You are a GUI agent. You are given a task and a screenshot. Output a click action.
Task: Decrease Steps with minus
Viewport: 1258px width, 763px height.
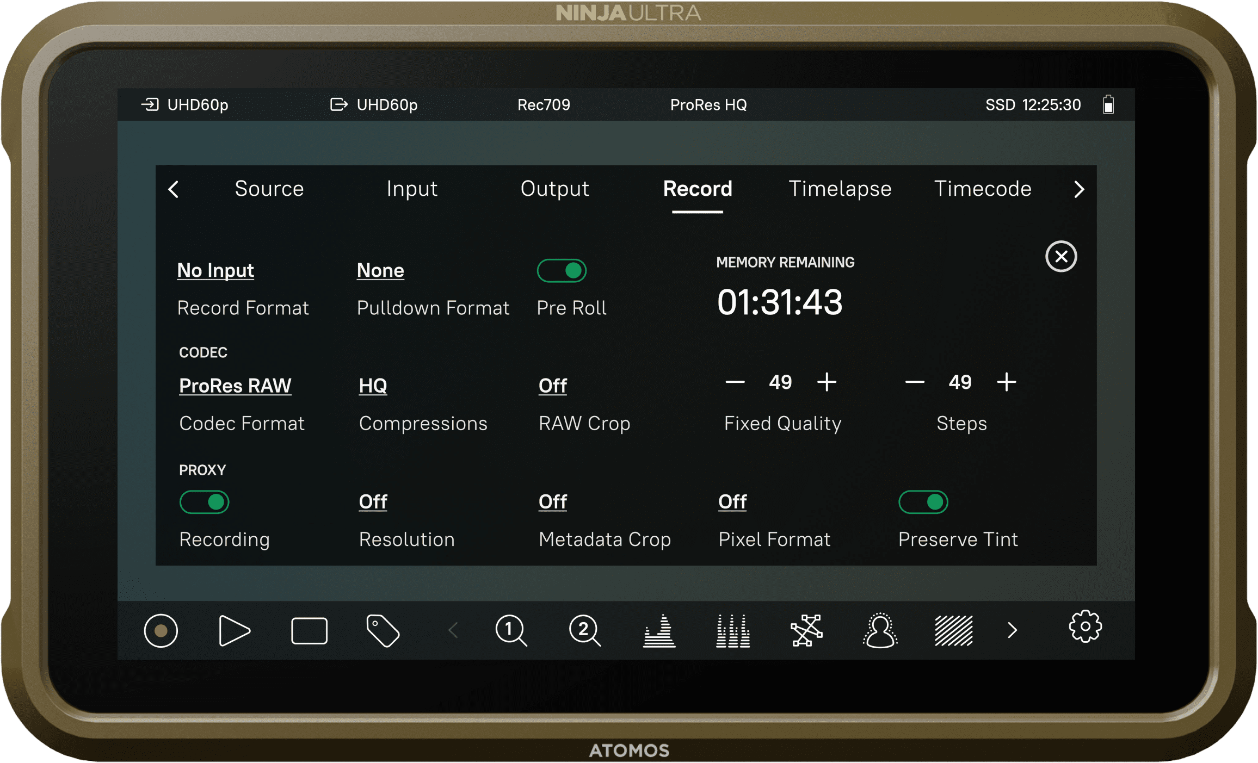pos(915,382)
